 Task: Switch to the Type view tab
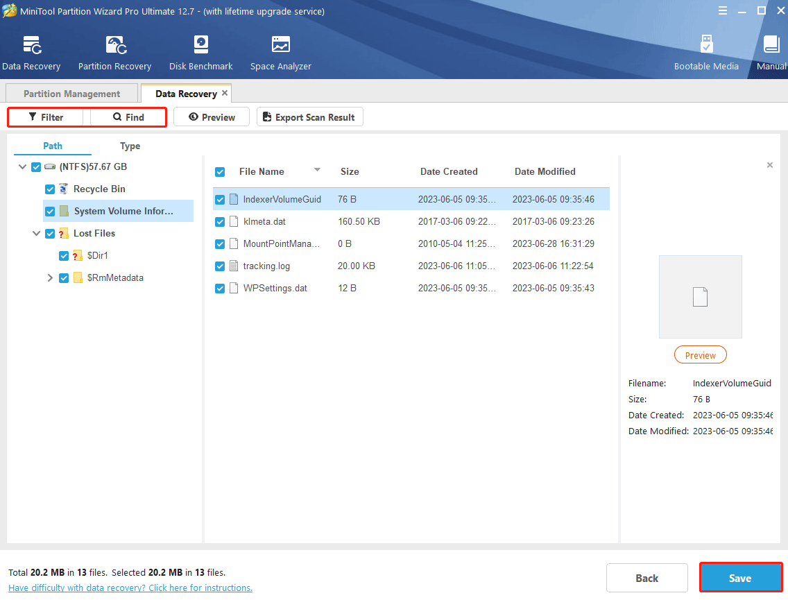coord(130,146)
